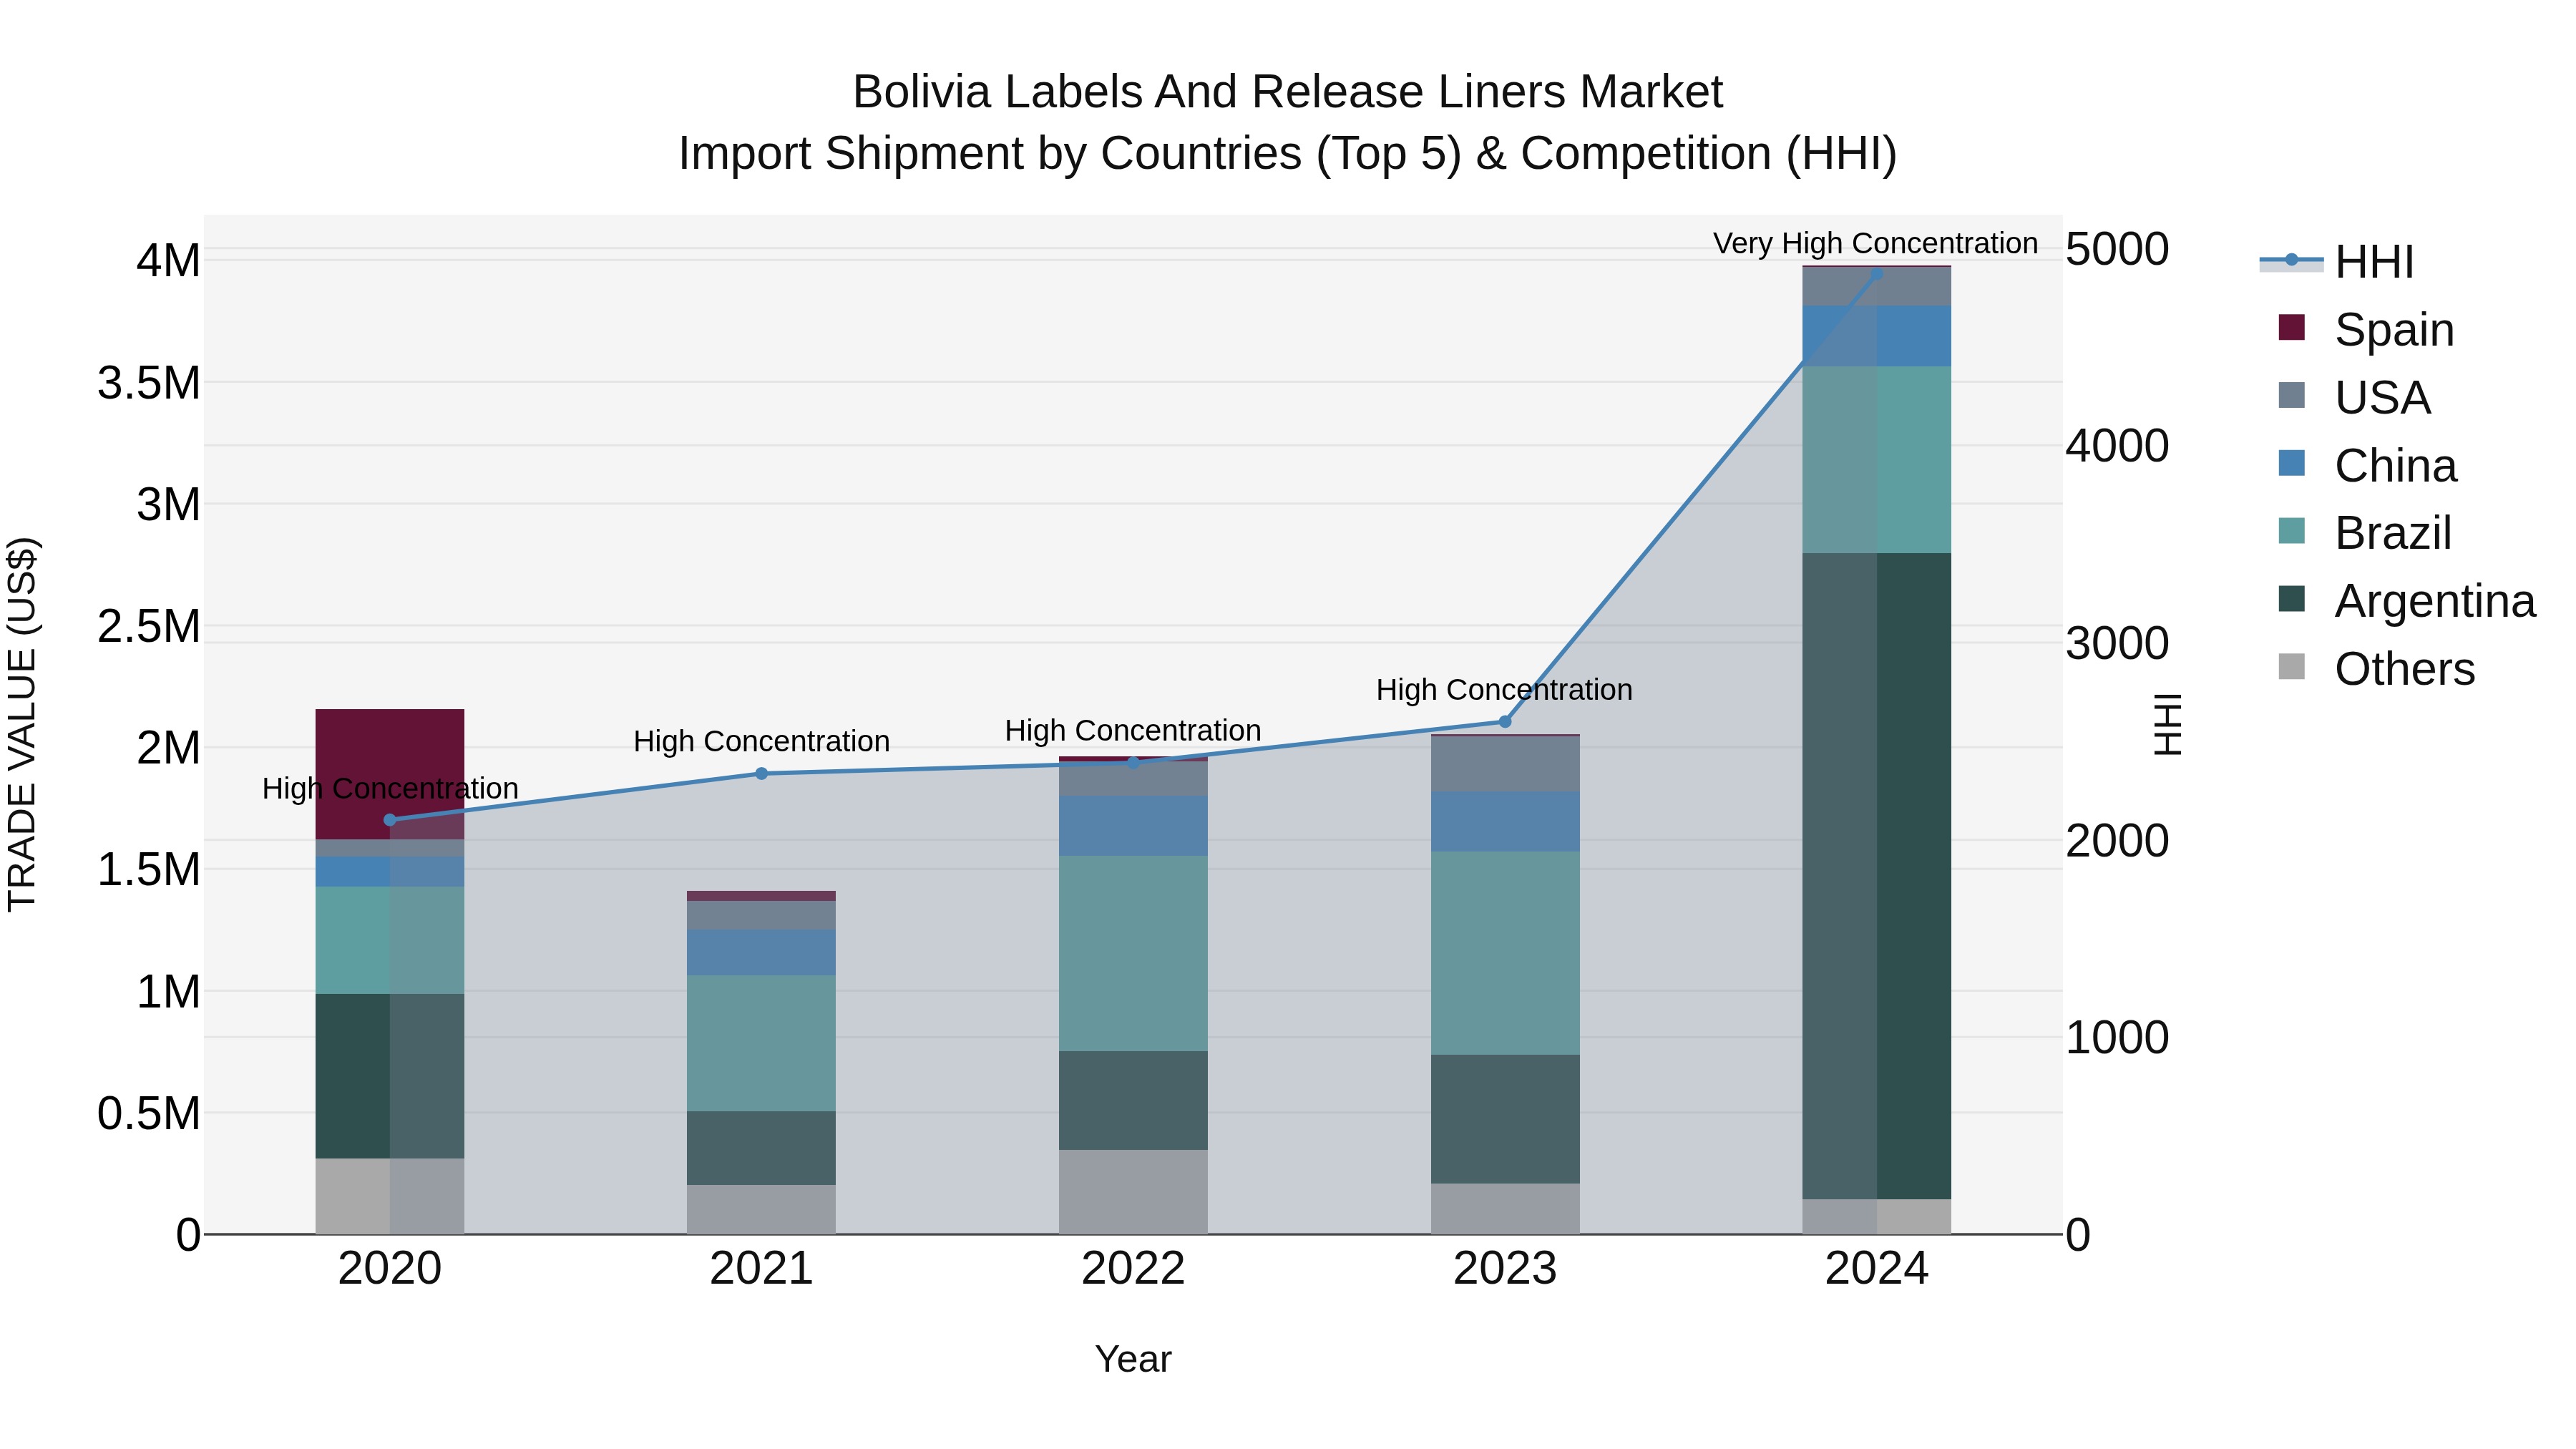Image resolution: width=2576 pixels, height=1449 pixels.
Task: Click the HHI marker for 2021
Action: pyautogui.click(x=761, y=773)
